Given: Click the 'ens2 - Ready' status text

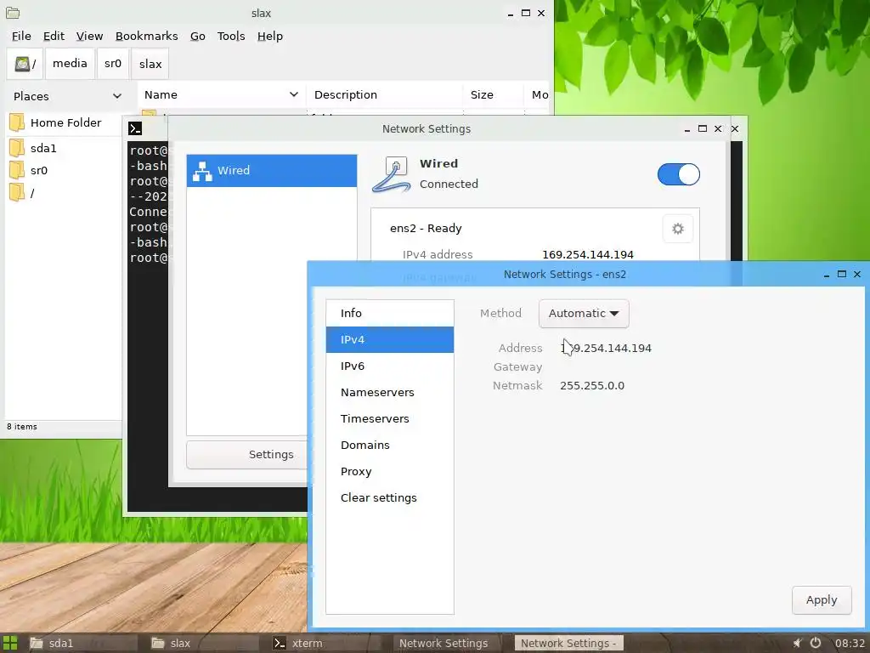Looking at the screenshot, I should point(426,229).
